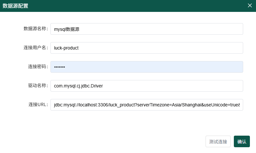This screenshot has height=153, width=256.
Task: Click the masked password dots
Action: (x=59, y=67)
